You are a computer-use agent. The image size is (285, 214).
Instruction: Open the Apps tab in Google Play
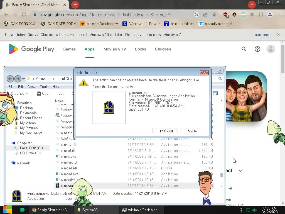click(x=90, y=49)
